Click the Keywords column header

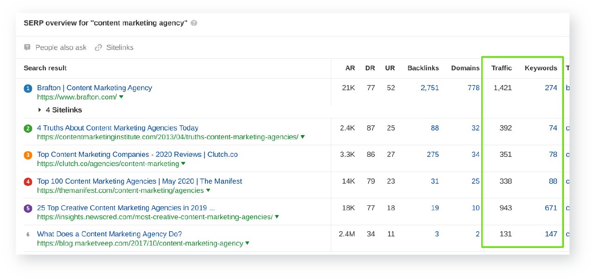[540, 68]
